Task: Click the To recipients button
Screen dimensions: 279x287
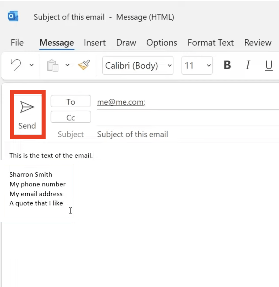Action: (71, 101)
